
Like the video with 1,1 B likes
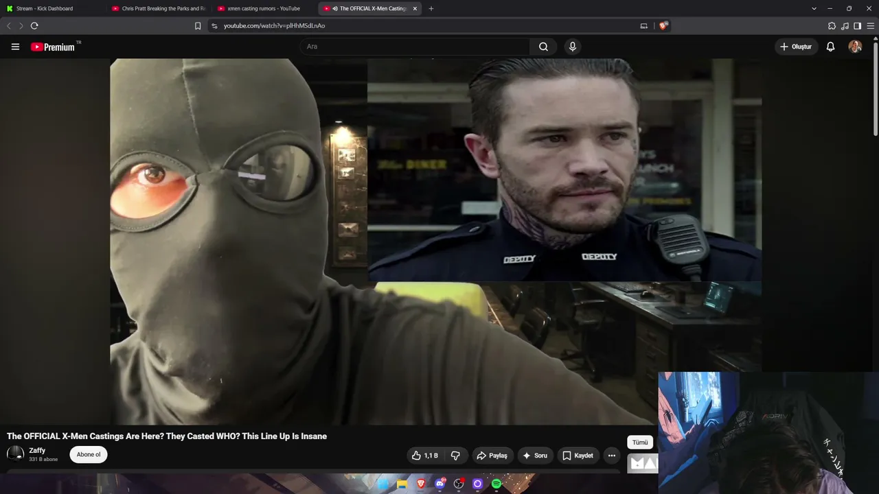point(424,456)
